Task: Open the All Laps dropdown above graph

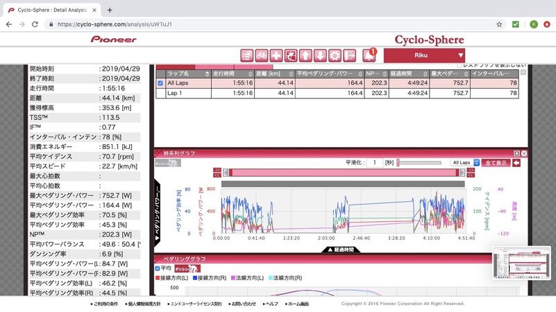Action: [465, 162]
